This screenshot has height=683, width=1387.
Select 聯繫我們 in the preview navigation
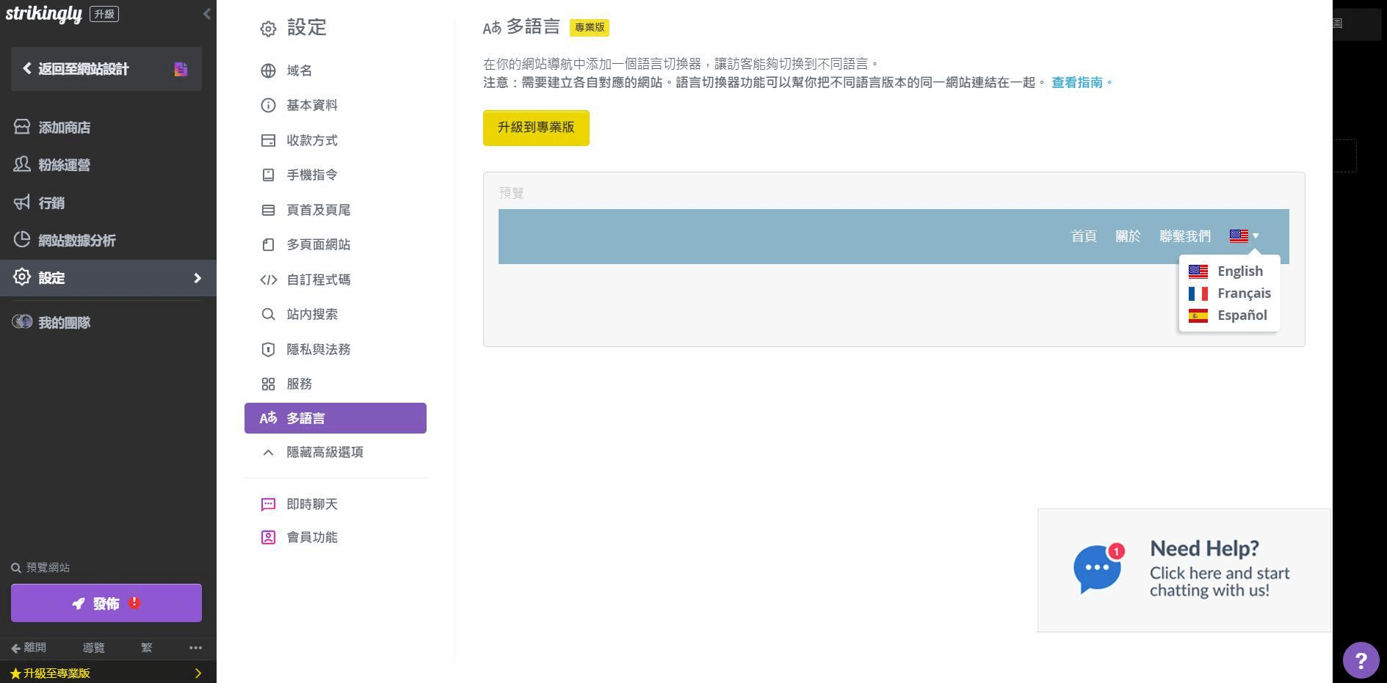click(x=1186, y=235)
